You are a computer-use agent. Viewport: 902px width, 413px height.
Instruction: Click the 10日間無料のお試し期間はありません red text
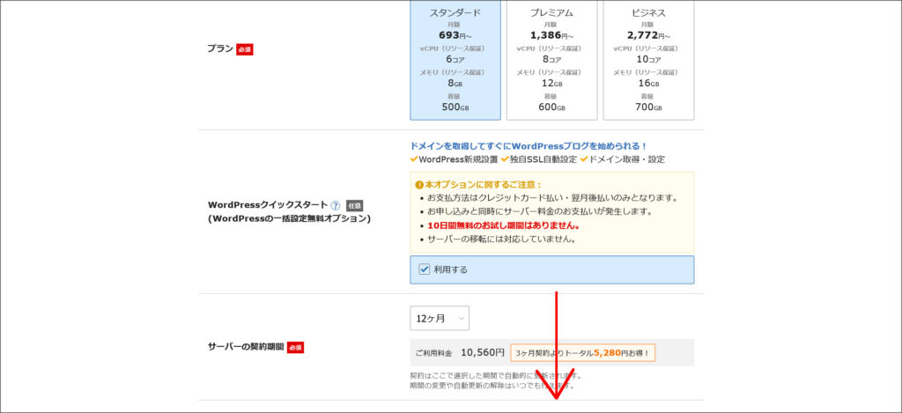click(x=503, y=225)
